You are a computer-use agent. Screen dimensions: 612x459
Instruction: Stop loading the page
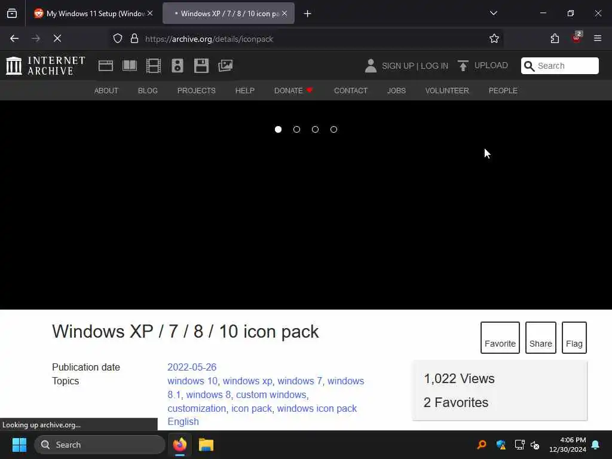57,39
